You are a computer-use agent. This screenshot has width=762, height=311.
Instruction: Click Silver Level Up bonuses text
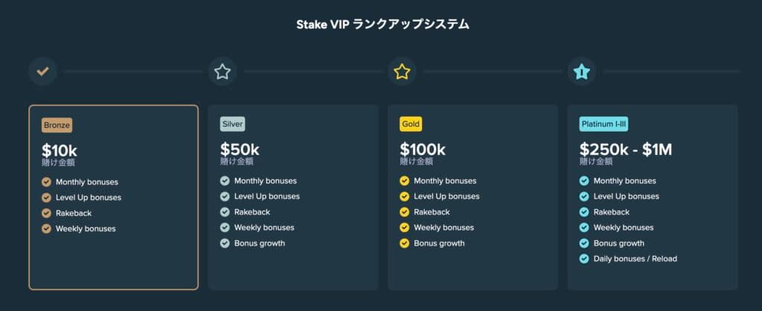(x=266, y=196)
